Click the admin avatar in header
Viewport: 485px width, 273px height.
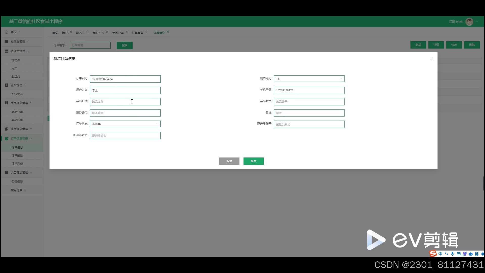[x=469, y=22]
